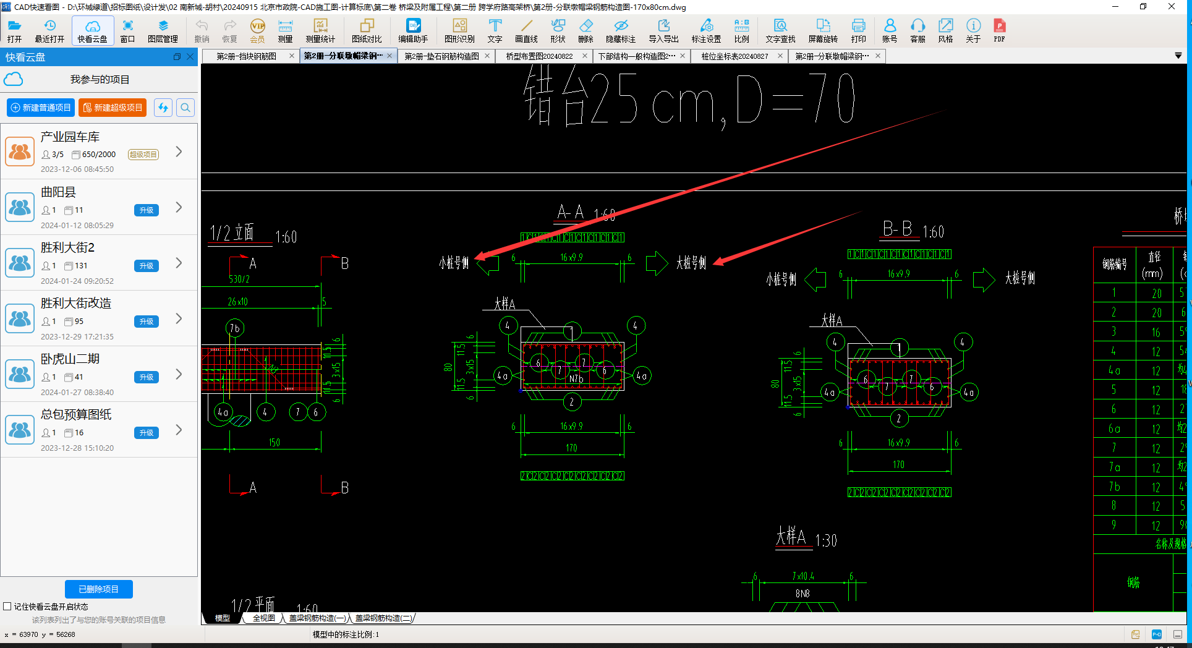Image resolution: width=1192 pixels, height=648 pixels.
Task: Click 屏幕旋转 screen rotate icon
Action: 823,30
